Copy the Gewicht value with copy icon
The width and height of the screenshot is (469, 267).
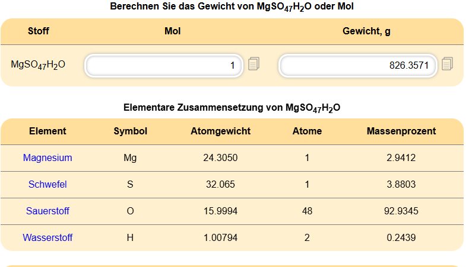pyautogui.click(x=447, y=64)
